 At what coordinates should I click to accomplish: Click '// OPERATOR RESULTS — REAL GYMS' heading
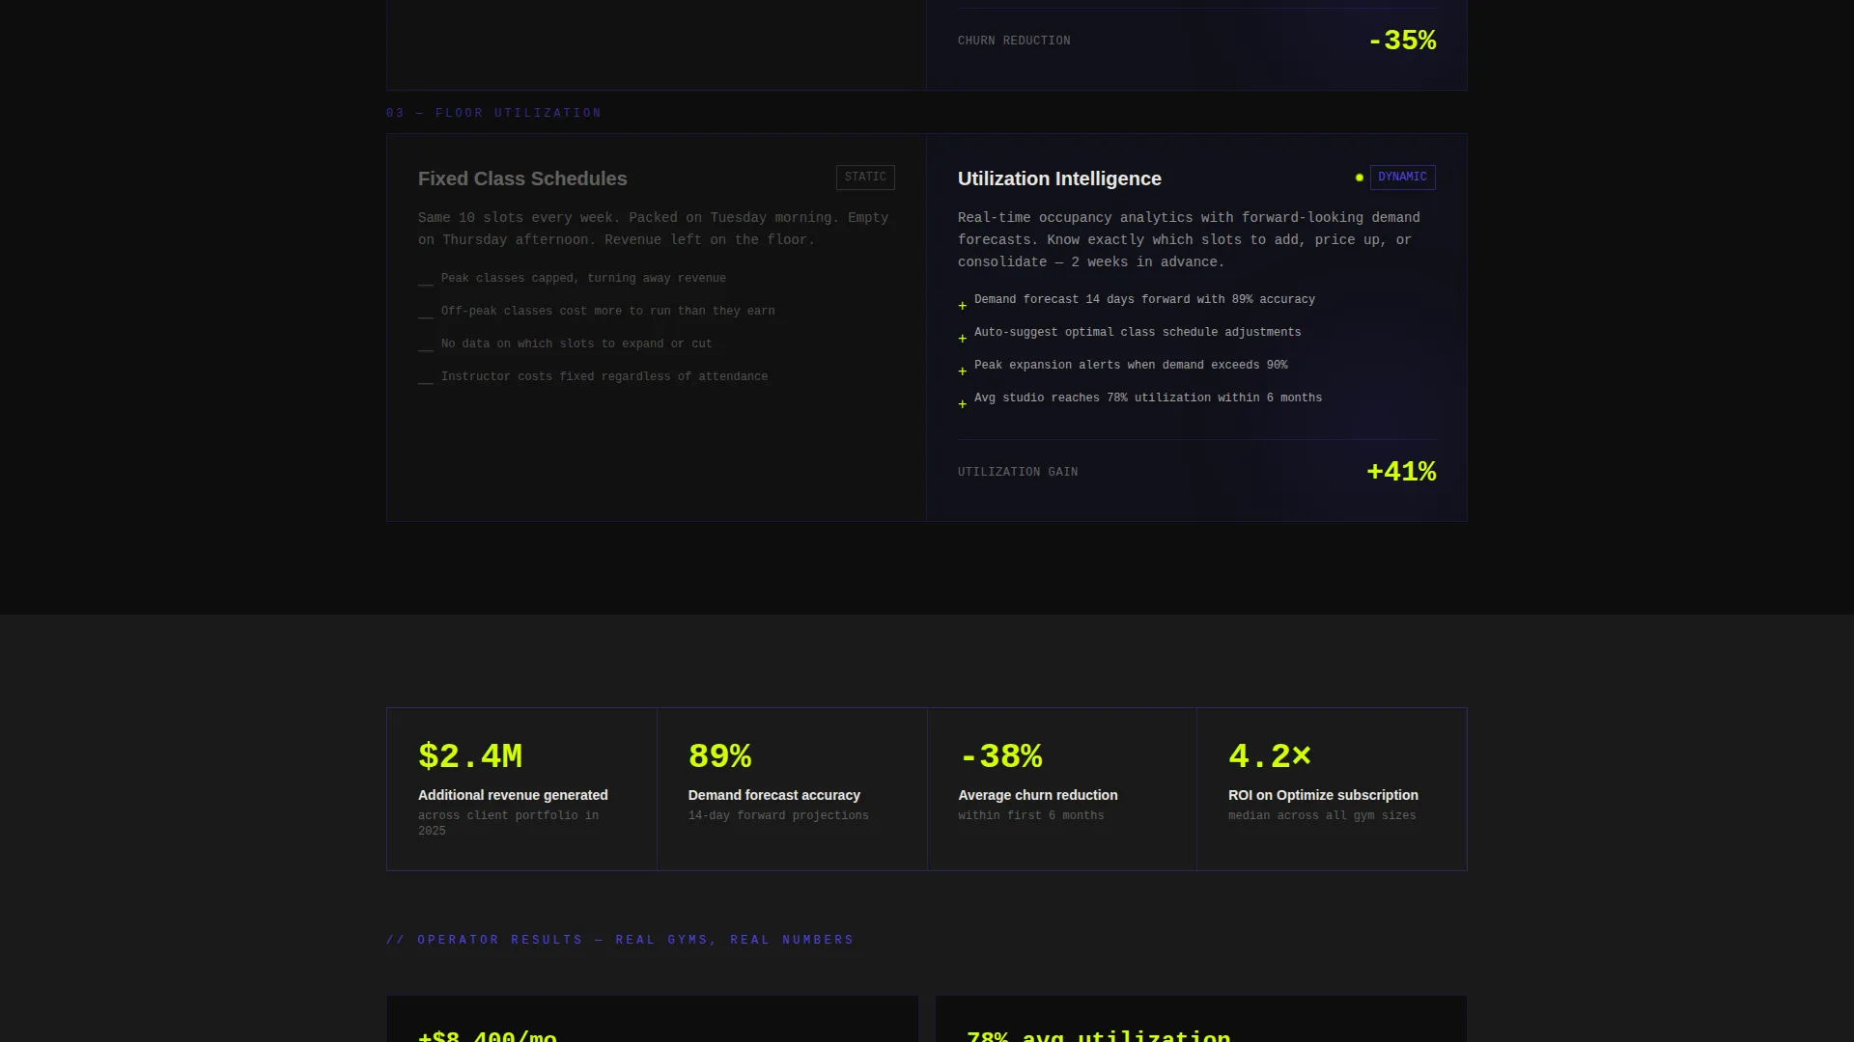pyautogui.click(x=620, y=940)
